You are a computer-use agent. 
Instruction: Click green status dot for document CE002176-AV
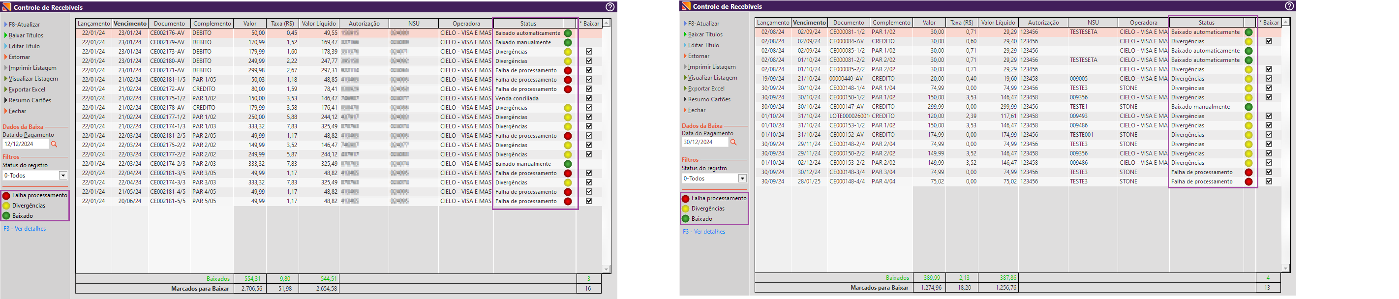tap(568, 33)
